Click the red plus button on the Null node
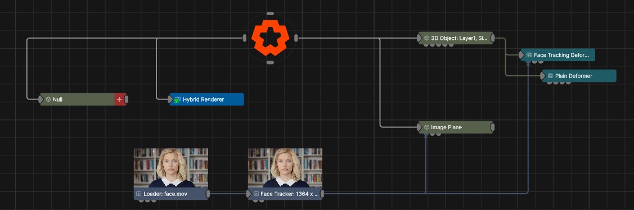 [x=119, y=99]
